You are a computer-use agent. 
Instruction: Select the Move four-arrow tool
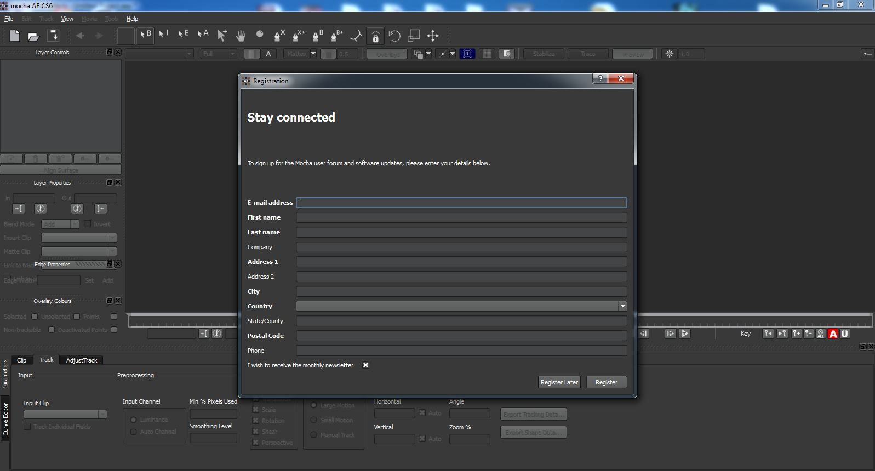(x=433, y=36)
